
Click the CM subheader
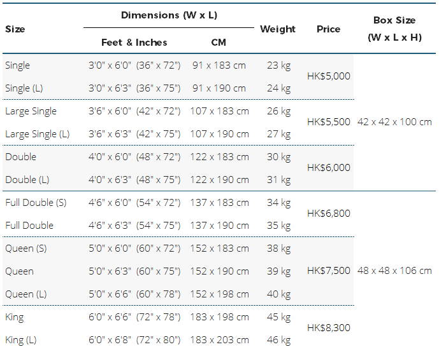click(x=219, y=43)
